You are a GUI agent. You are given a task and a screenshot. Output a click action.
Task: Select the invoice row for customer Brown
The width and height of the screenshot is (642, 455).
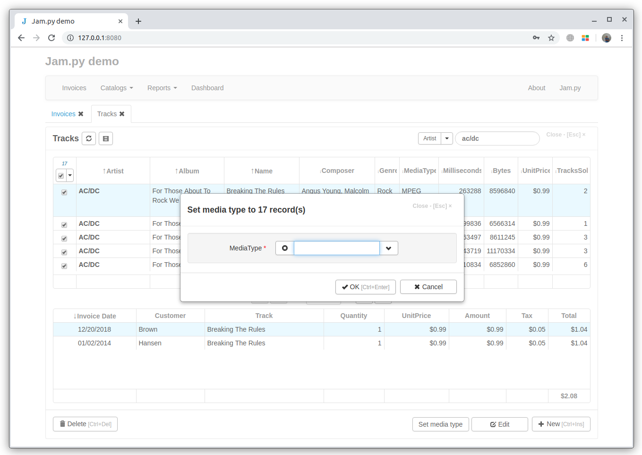tap(321, 329)
